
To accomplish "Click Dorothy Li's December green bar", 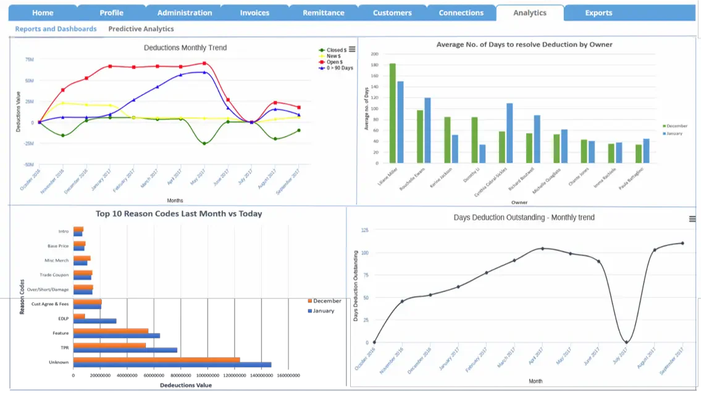I will coord(474,140).
